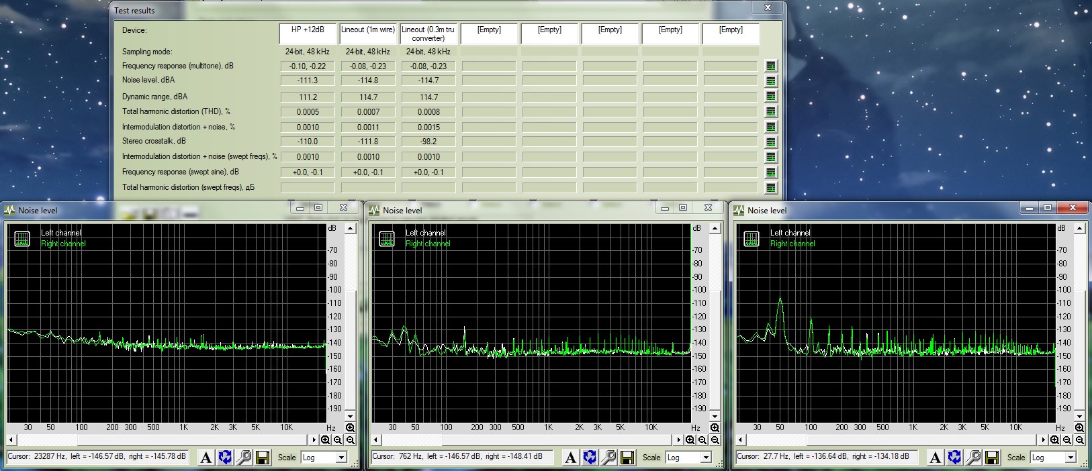Select the 'HP +12dB' device slot
Screen dimensions: 1092x471
308,34
